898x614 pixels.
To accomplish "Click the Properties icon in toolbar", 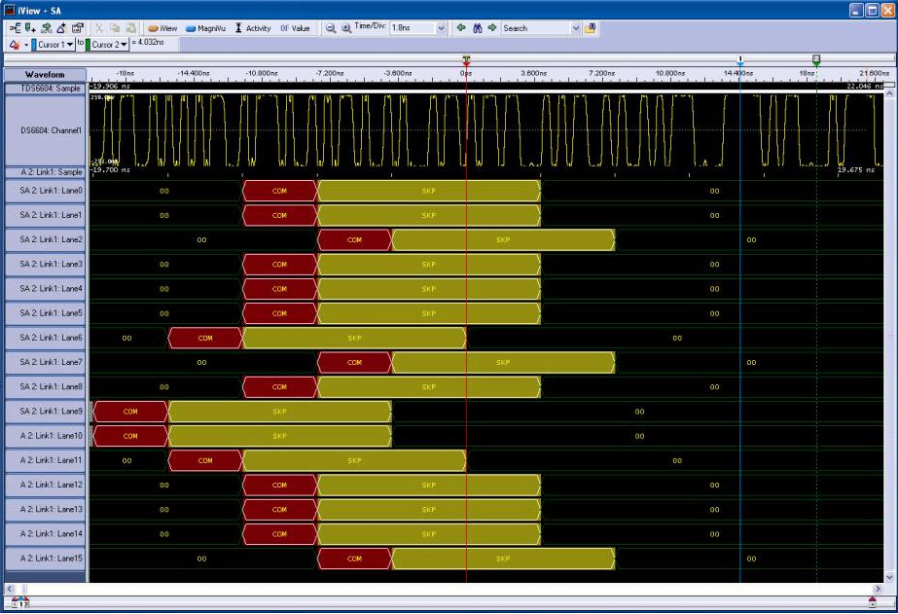I will (78, 28).
